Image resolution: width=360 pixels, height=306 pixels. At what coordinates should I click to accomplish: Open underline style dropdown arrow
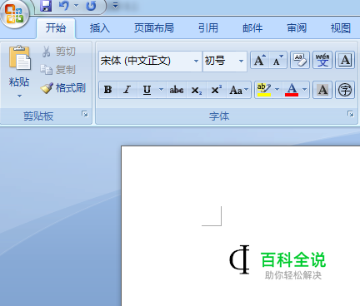click(x=161, y=90)
